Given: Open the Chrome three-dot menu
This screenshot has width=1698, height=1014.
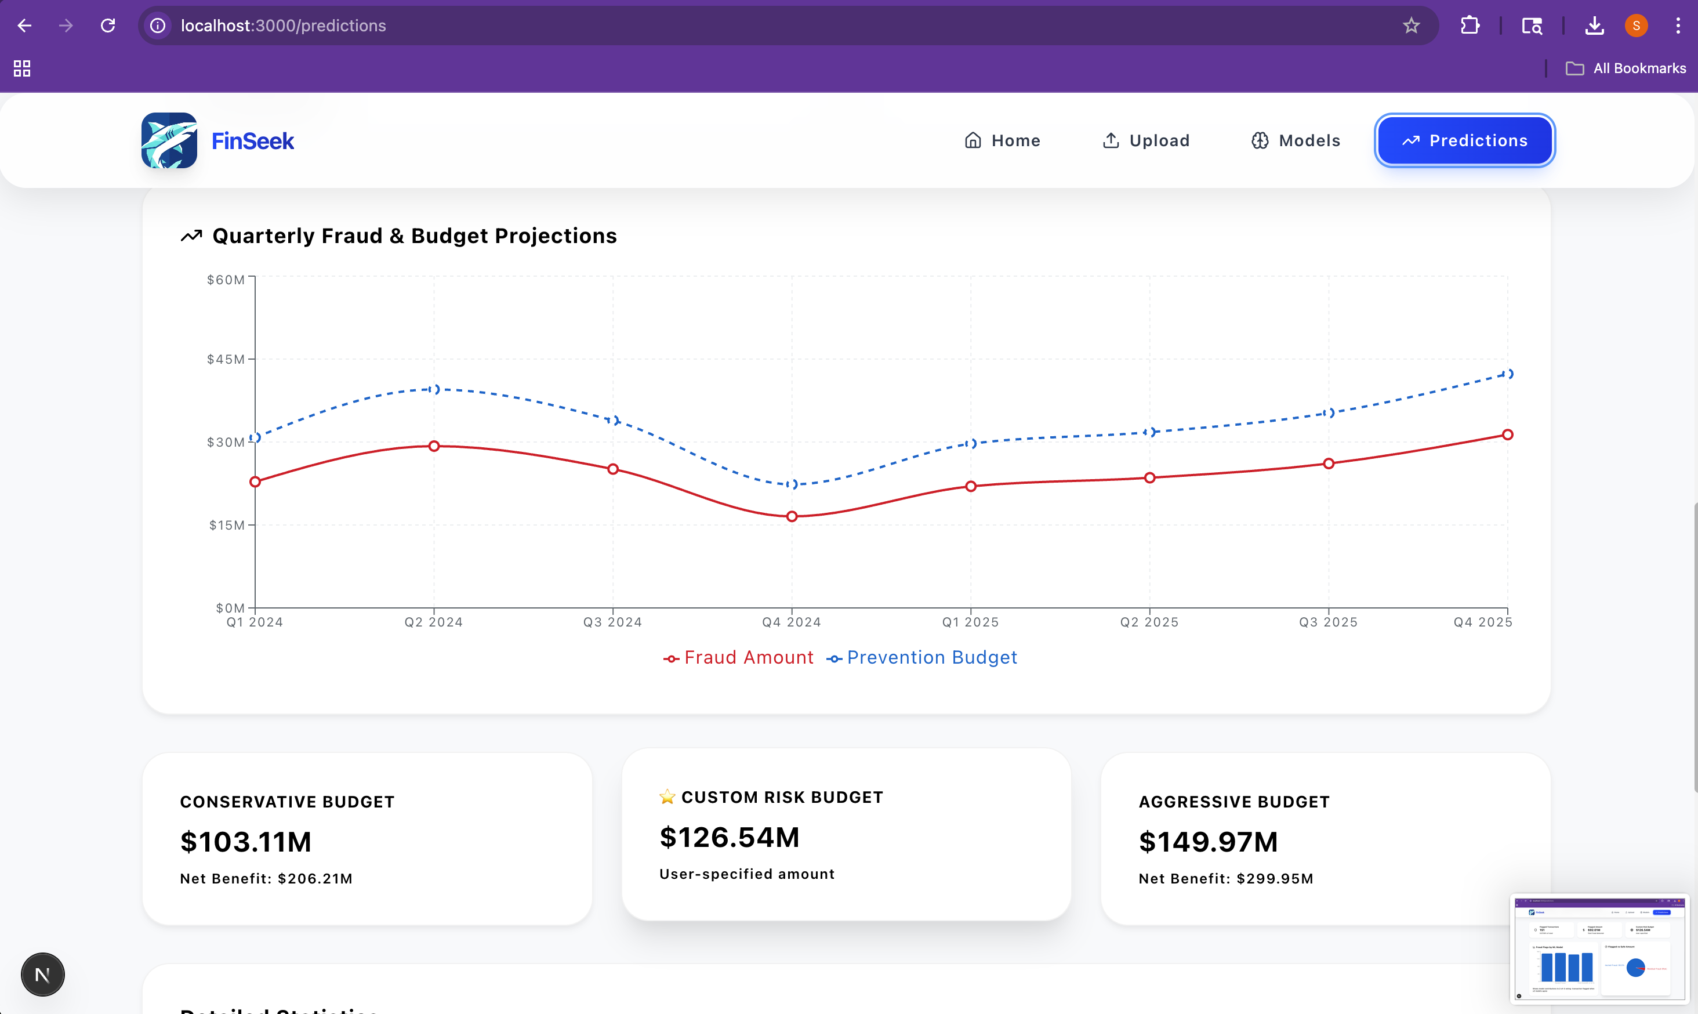Looking at the screenshot, I should (1678, 26).
